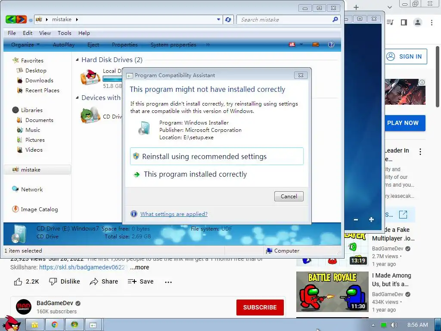Choose This program installed correctly
Screen dimensions: 441x331
coord(217,174)
